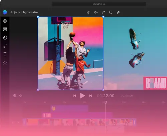This screenshot has width=167, height=136.
Task: Click the microphone voiceover icon
Action: pyautogui.click(x=20, y=96)
